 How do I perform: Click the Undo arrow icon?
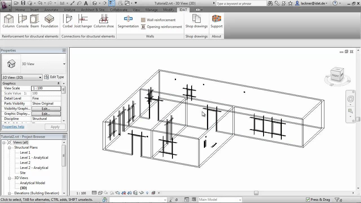point(40,3)
